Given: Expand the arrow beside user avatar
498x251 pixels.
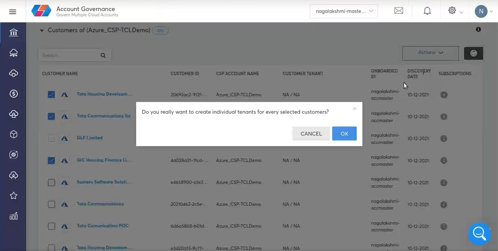Looking at the screenshot, I should pos(492,11).
